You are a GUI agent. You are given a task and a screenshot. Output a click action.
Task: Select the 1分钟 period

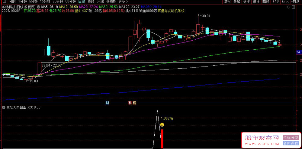click(22, 2)
